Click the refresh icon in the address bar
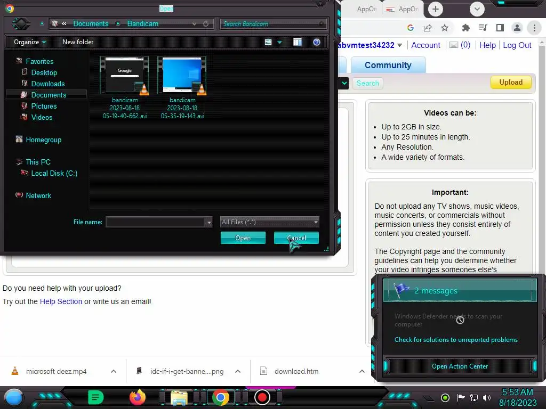This screenshot has height=409, width=546. [206, 23]
